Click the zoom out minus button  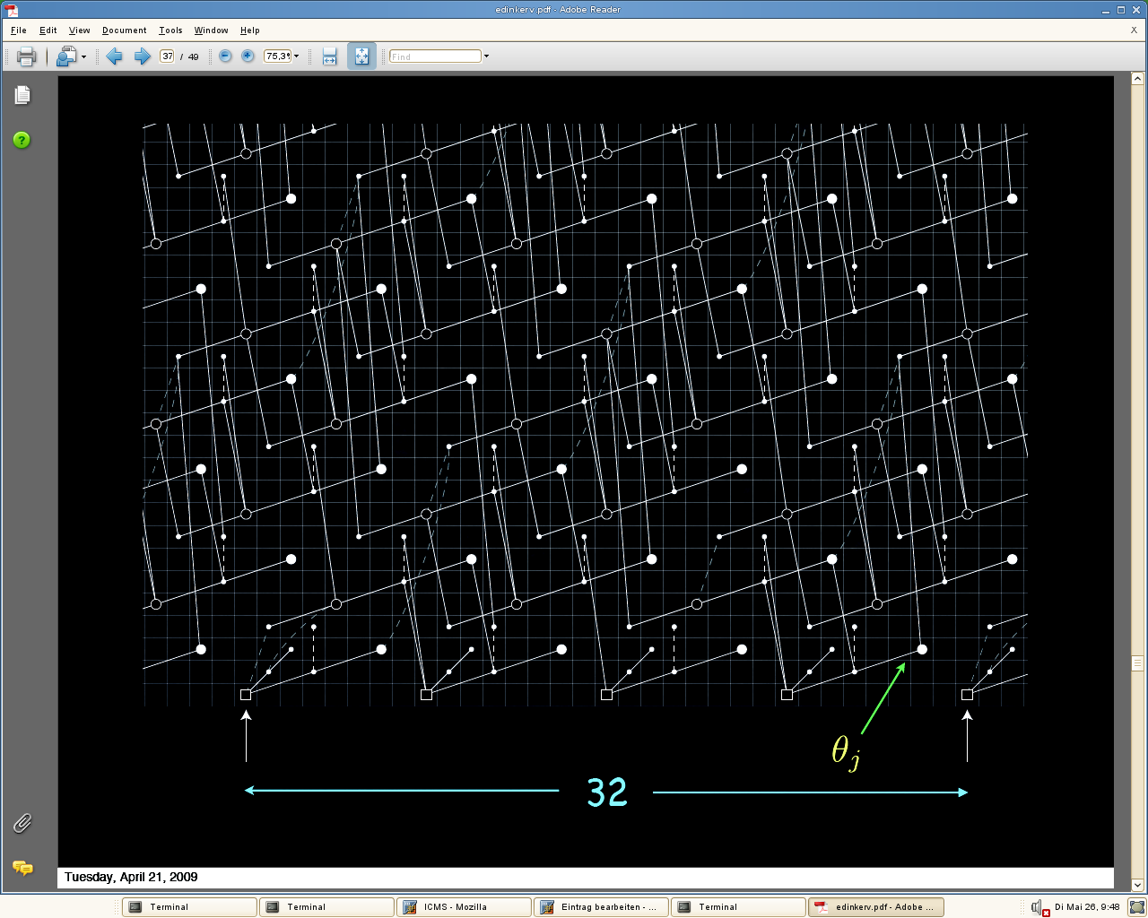[225, 56]
